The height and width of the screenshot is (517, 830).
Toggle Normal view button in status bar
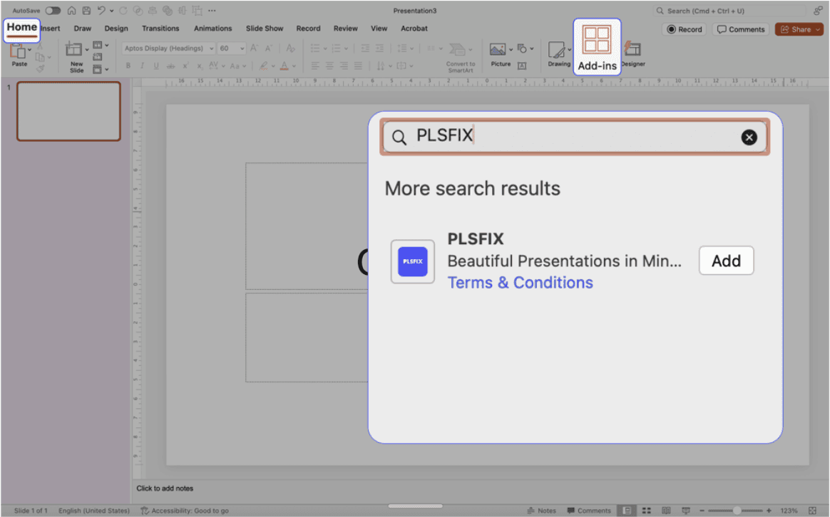click(627, 511)
